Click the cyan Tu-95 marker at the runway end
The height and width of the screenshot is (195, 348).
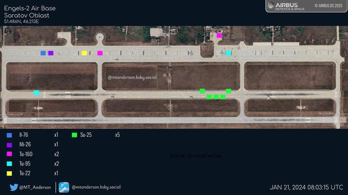pos(37,92)
